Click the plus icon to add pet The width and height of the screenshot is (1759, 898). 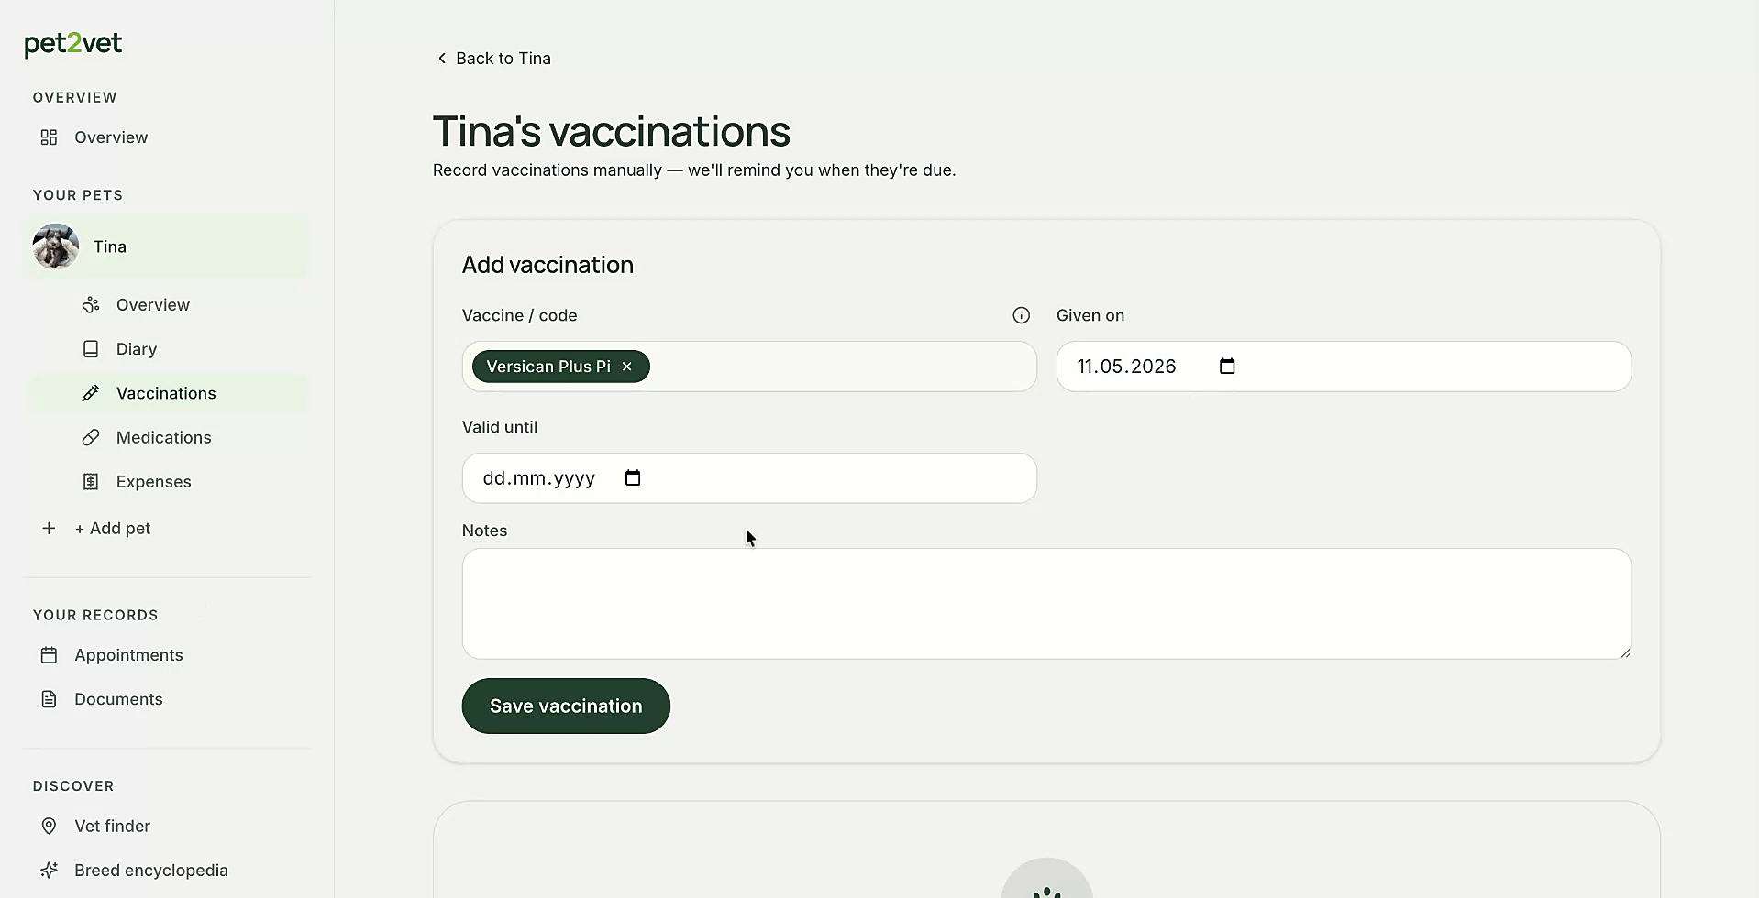point(50,529)
